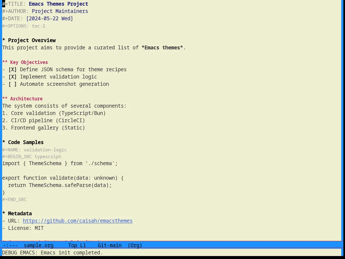Image resolution: width=345 pixels, height=259 pixels.
Task: Click the -:--- buffer status indicator
Action: 11,246
